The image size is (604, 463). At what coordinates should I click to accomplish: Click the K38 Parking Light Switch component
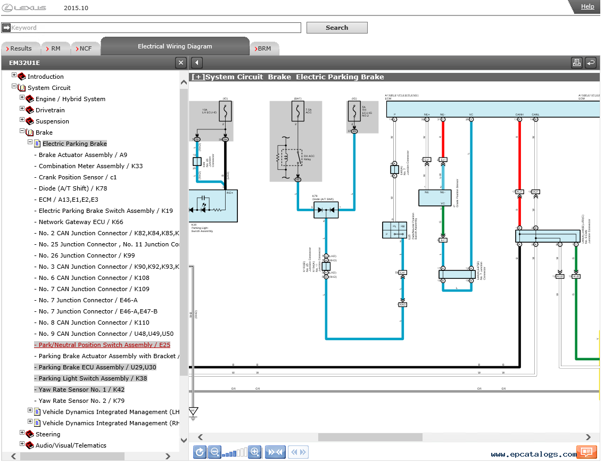[213, 206]
